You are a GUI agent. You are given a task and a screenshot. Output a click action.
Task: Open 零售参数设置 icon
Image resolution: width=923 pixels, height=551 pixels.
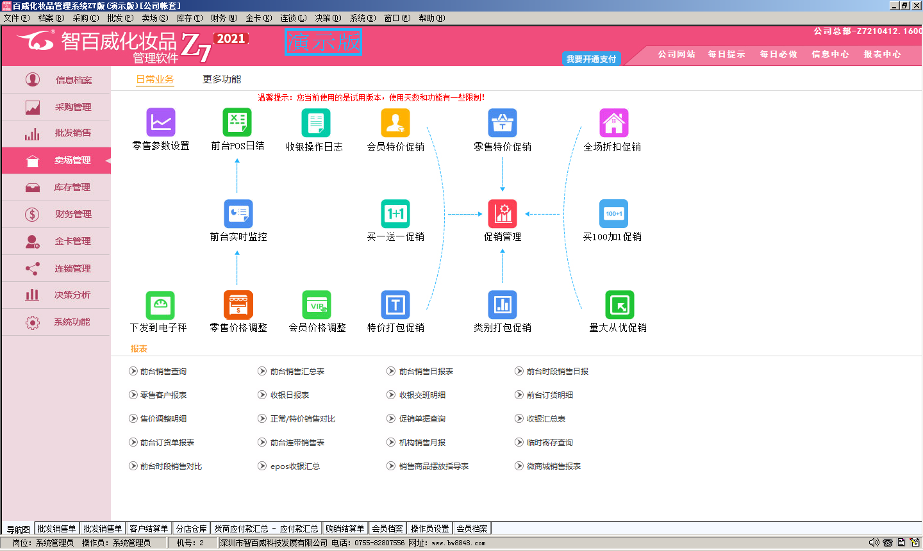click(x=160, y=122)
